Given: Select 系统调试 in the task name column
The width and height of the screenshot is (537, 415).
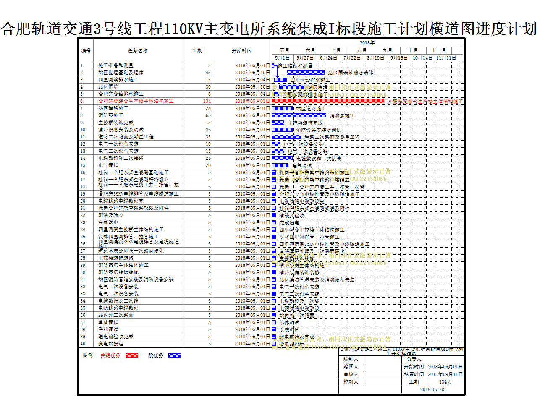Looking at the screenshot, I should [108, 329].
